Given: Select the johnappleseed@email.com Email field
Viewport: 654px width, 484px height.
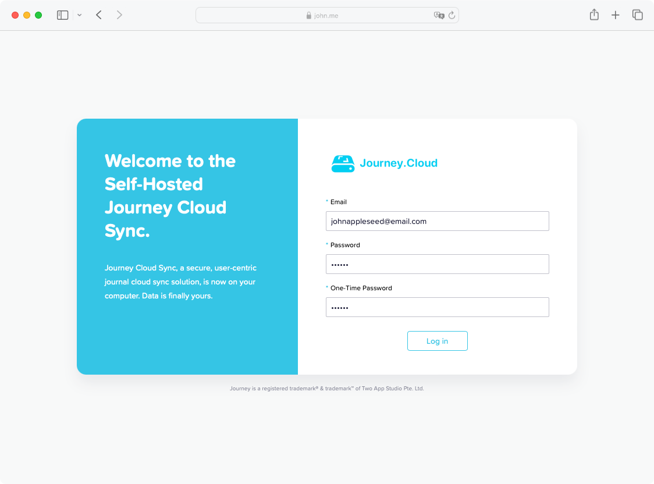Looking at the screenshot, I should tap(437, 221).
